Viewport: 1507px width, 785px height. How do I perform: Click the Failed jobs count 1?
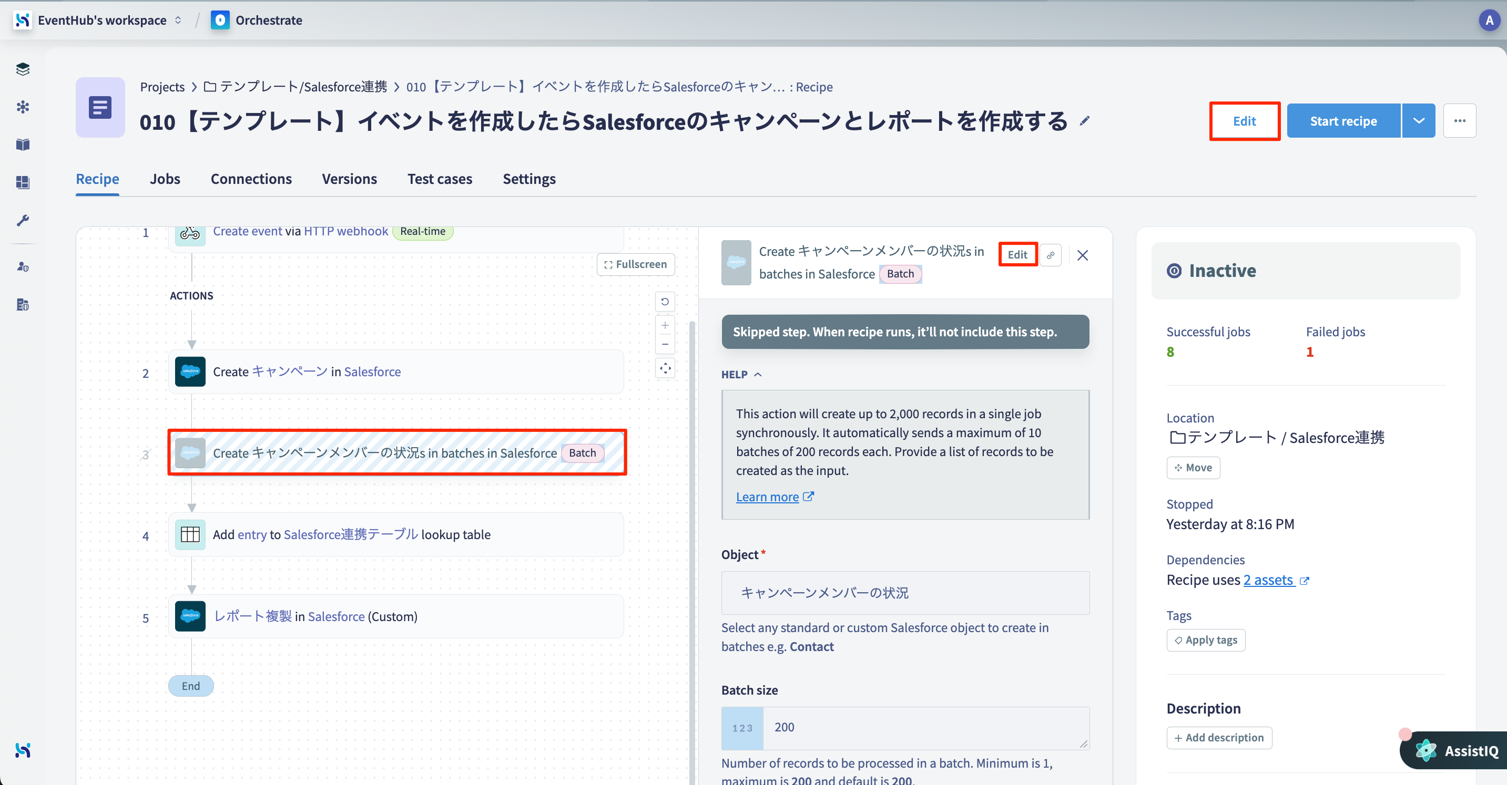tap(1310, 352)
